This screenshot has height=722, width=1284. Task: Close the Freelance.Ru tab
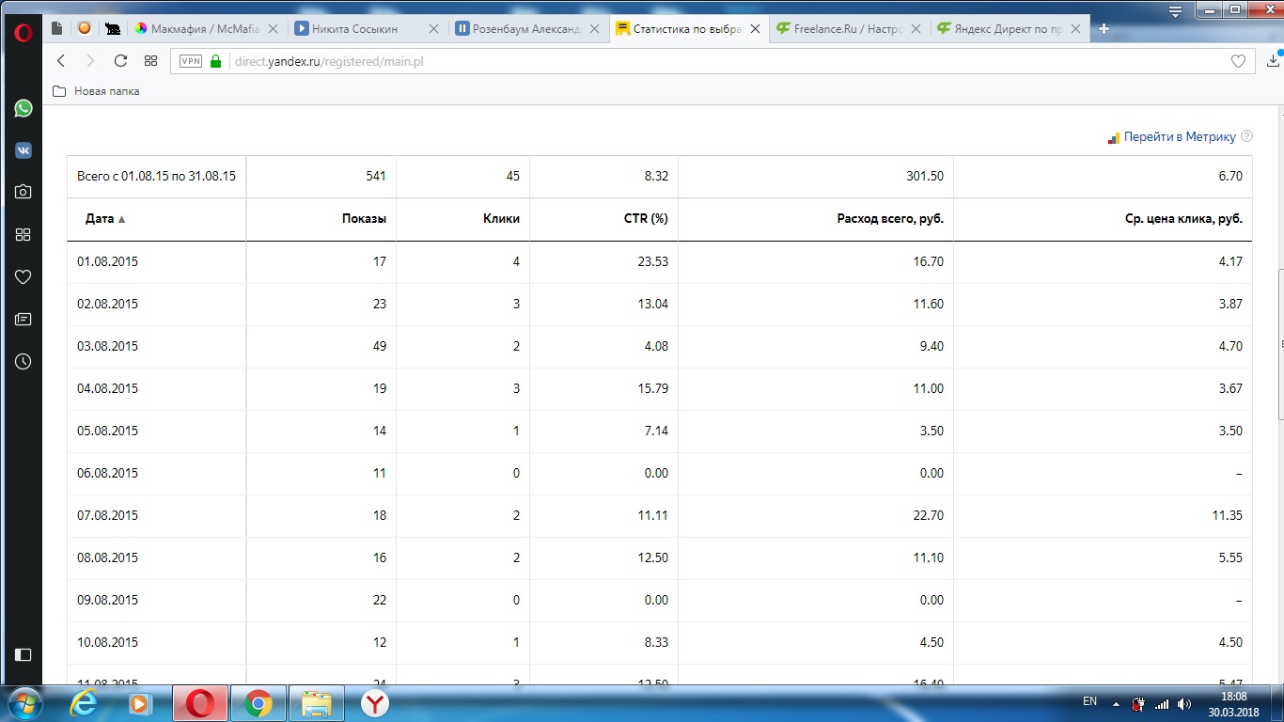915,29
